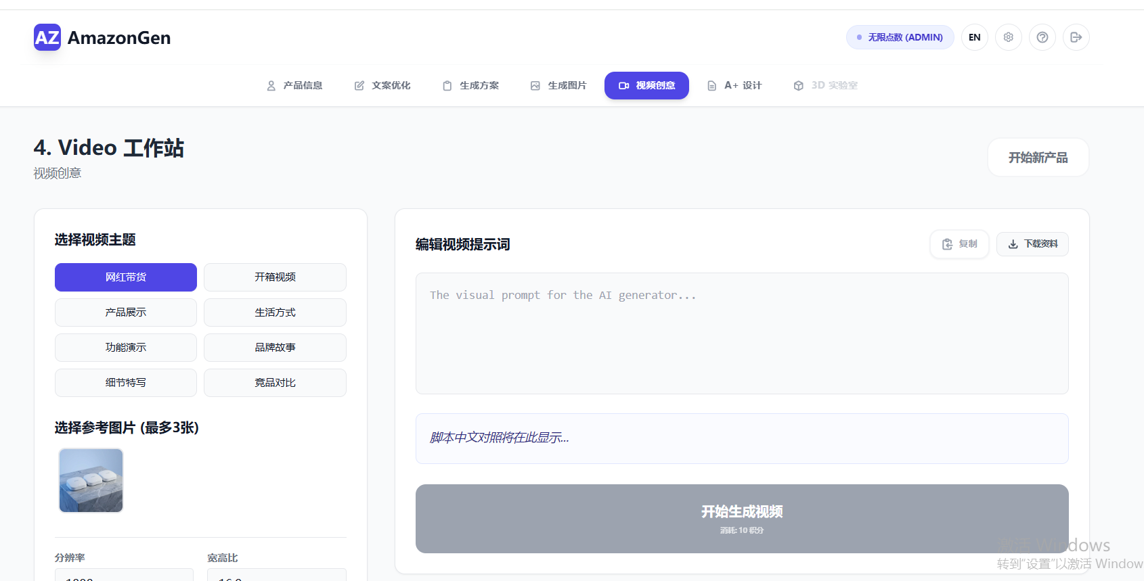Click the download materials (下载资料) button
The image size is (1144, 581).
pyautogui.click(x=1032, y=244)
